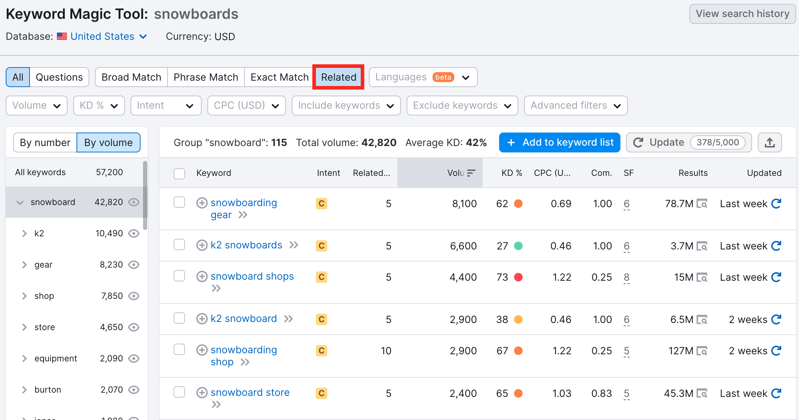Image resolution: width=799 pixels, height=420 pixels.
Task: Click the groups panel vertical scrollbar
Action: [145, 195]
